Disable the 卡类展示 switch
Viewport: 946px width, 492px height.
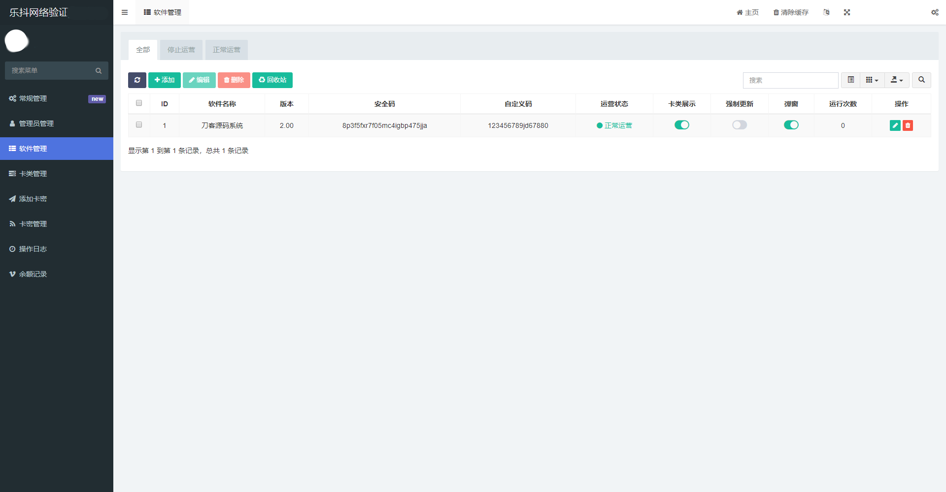coord(681,125)
